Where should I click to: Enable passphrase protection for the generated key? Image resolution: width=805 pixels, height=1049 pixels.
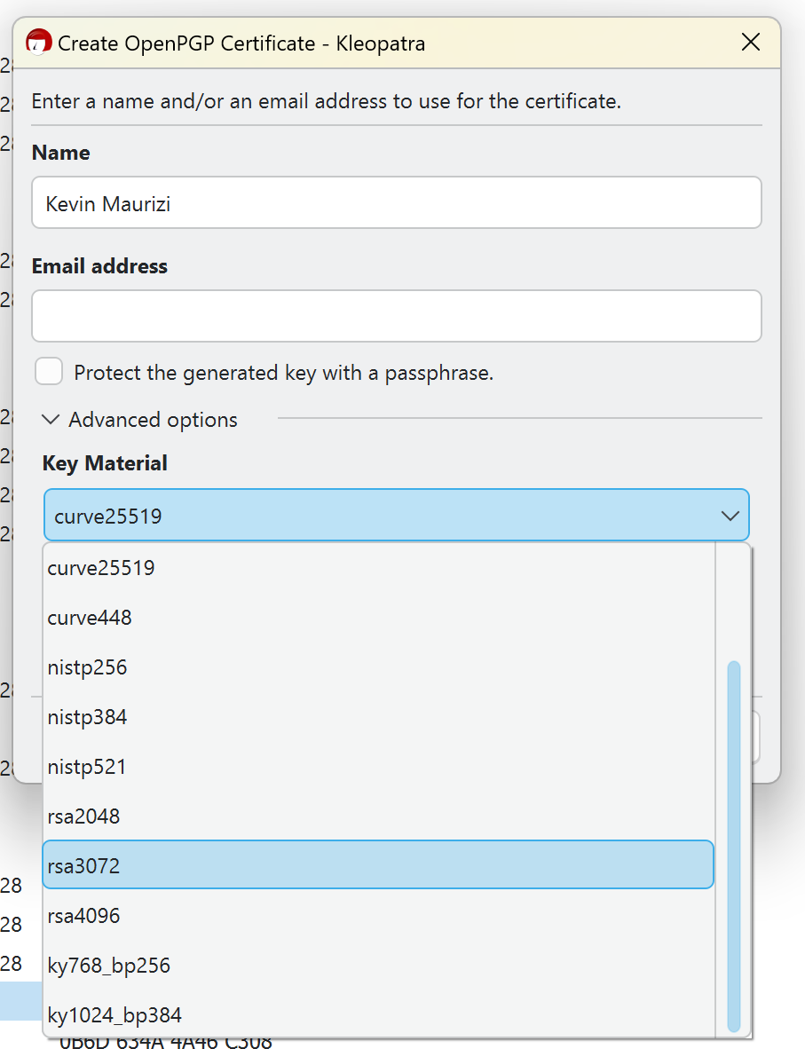pos(49,372)
